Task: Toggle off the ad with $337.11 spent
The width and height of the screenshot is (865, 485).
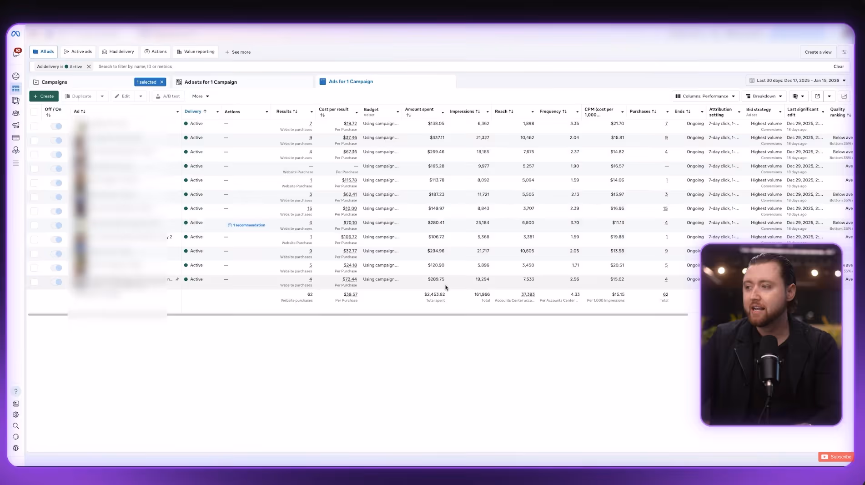Action: coord(56,140)
